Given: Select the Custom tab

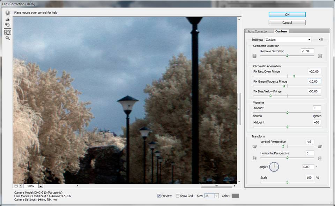Looking at the screenshot, I should tap(281, 31).
